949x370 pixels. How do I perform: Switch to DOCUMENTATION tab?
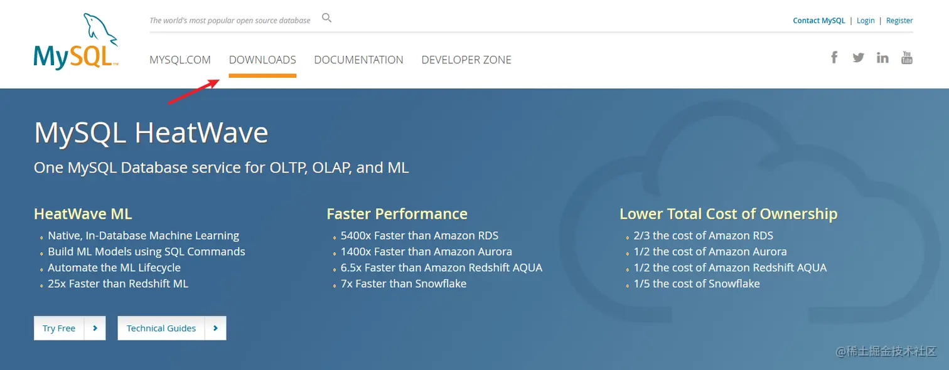(359, 60)
